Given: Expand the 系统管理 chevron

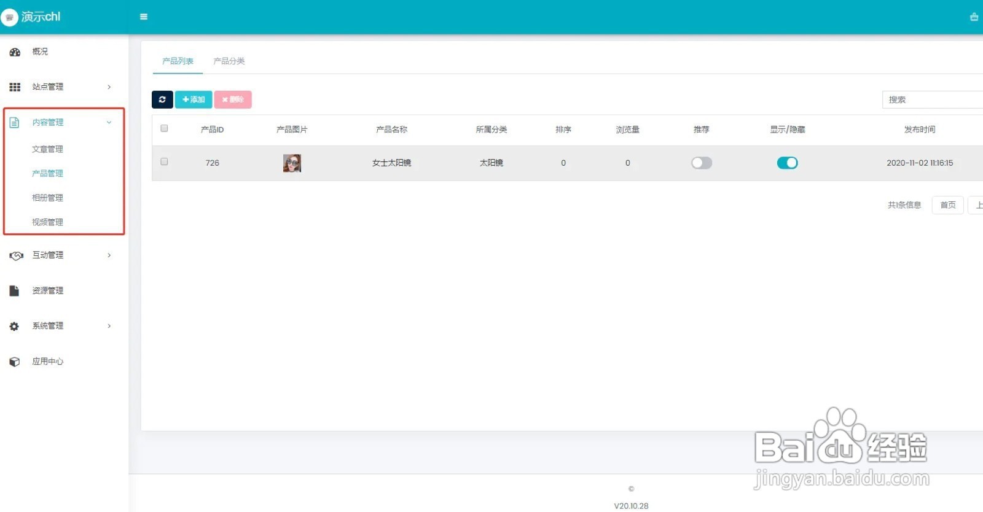Looking at the screenshot, I should [109, 326].
